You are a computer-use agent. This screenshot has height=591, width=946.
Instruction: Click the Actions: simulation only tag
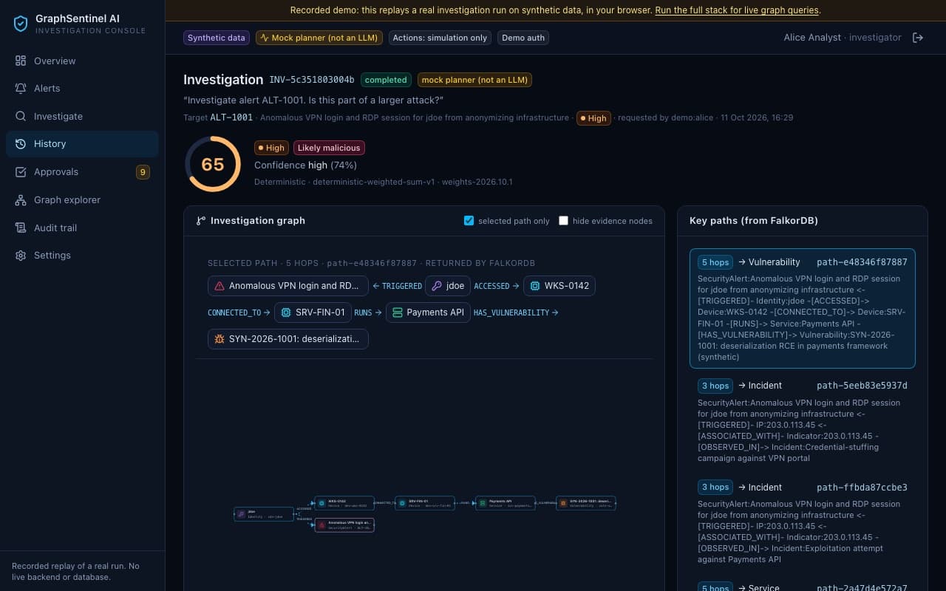[x=440, y=38]
